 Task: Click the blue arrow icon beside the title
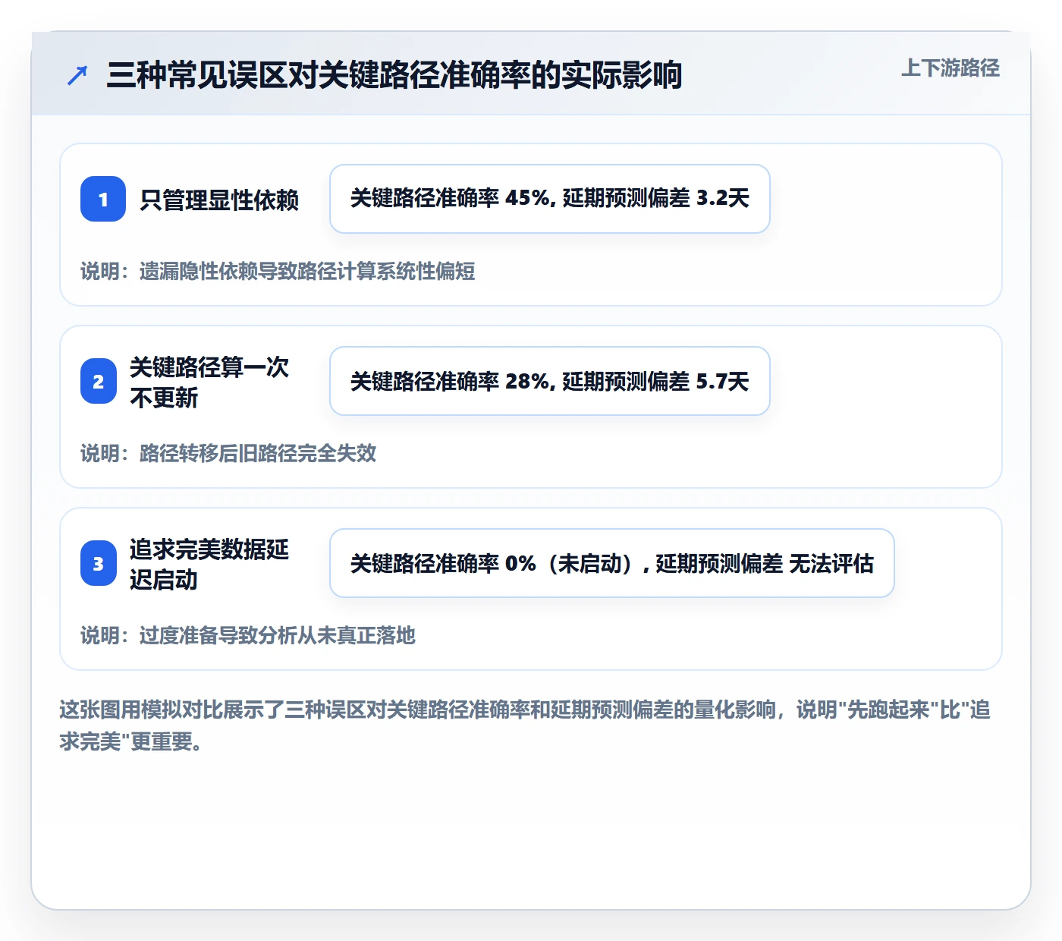[77, 75]
